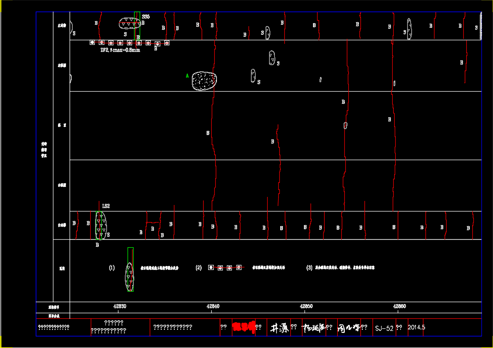
Task: Select the 42850 station number
Action: [306, 306]
